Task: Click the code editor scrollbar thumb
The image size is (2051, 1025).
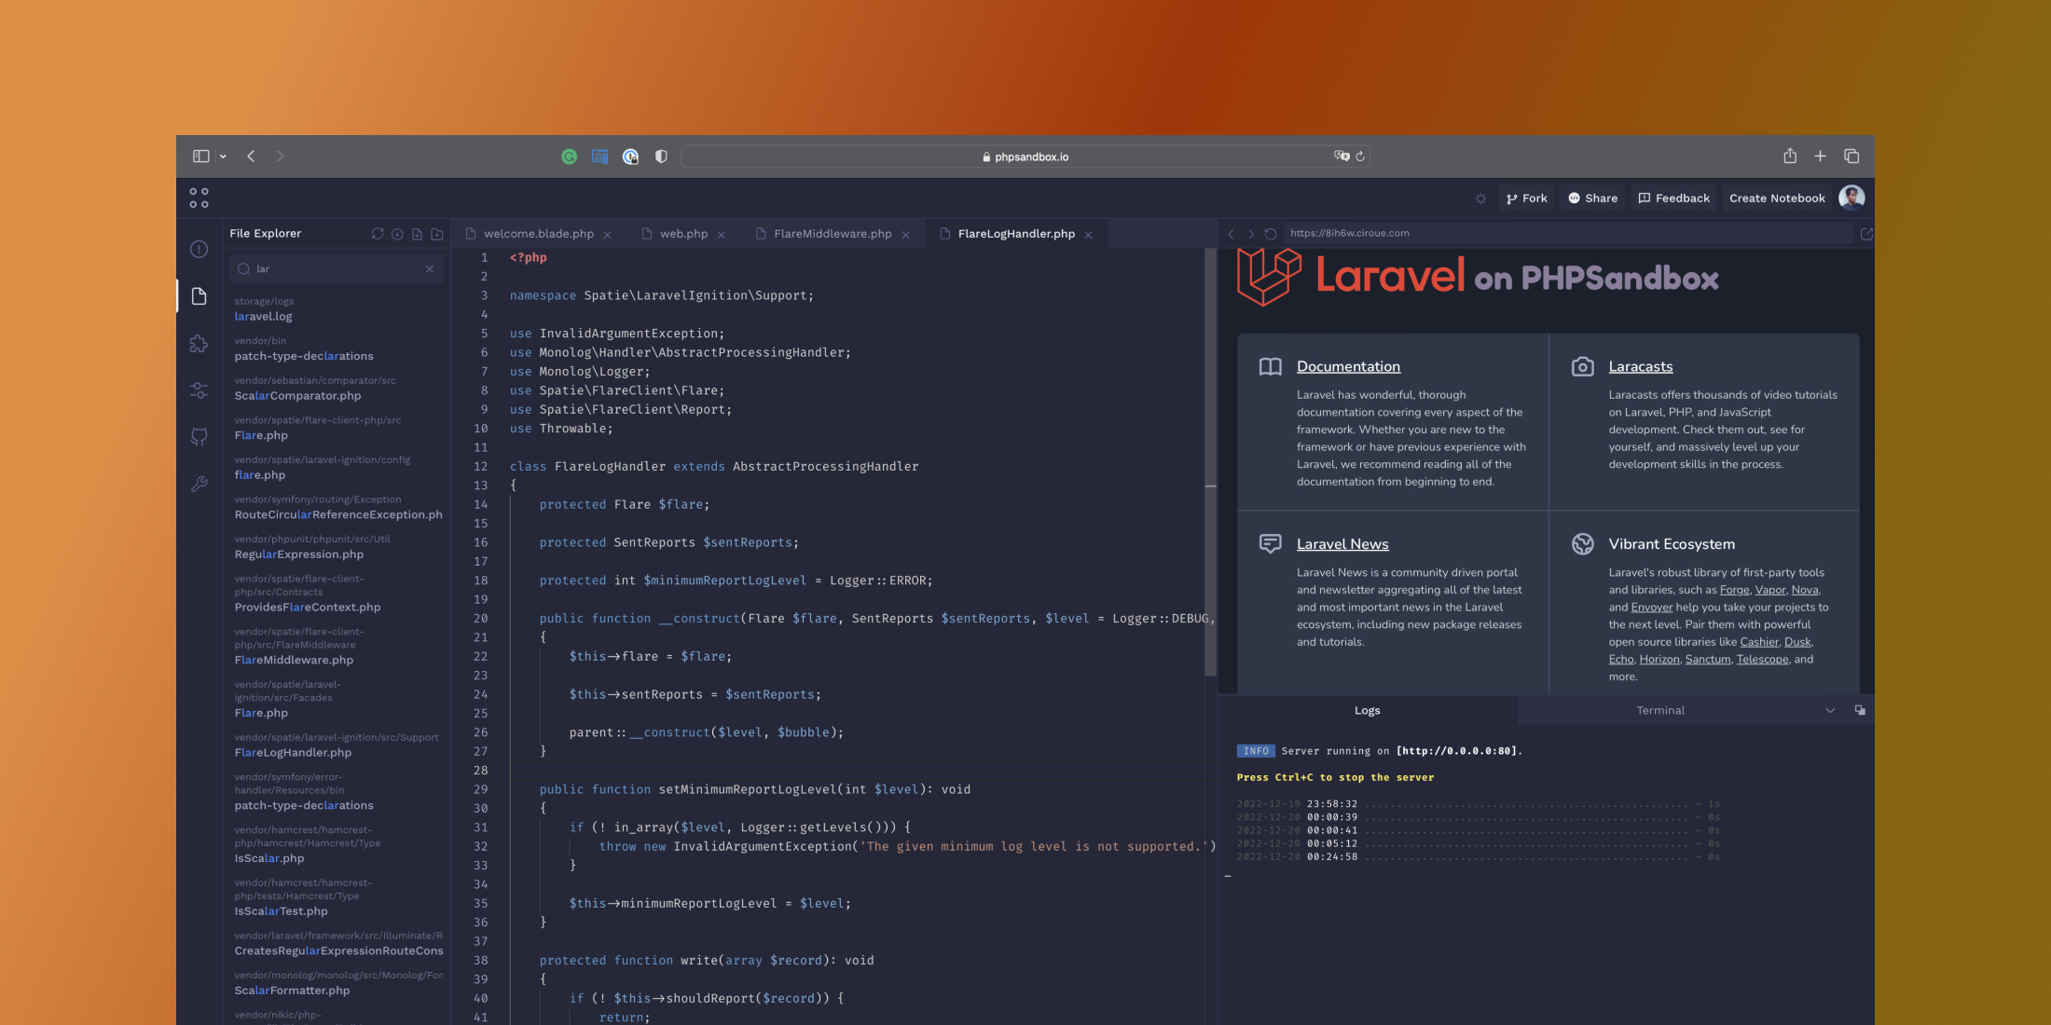Action: coord(1210,461)
